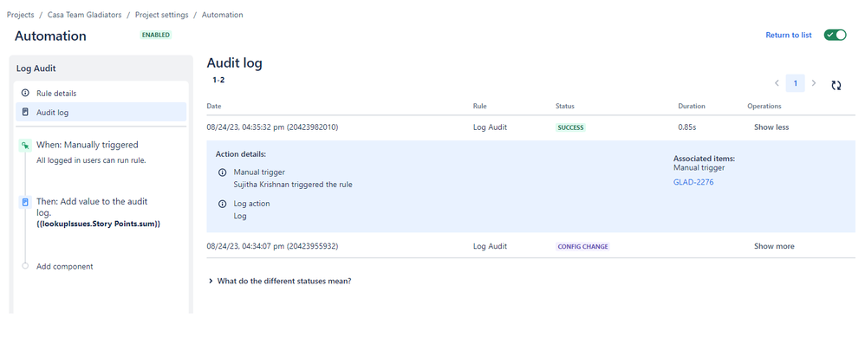Click the Add component circle marker
Viewport: 865px width, 364px height.
pyautogui.click(x=25, y=266)
